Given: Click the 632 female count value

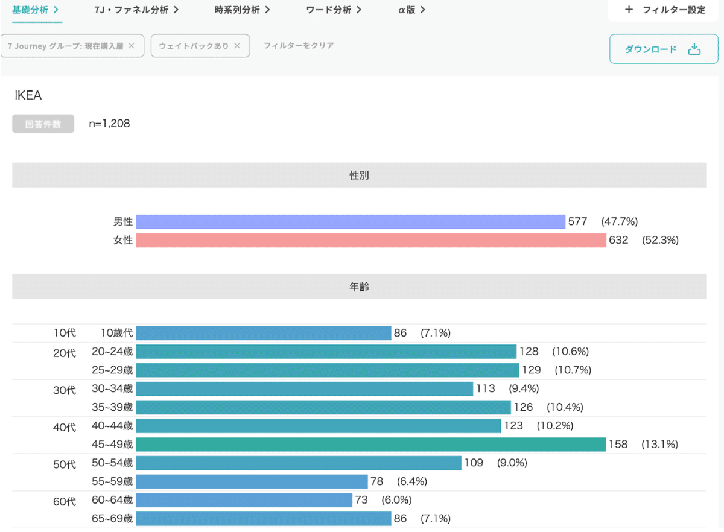Looking at the screenshot, I should click(618, 240).
